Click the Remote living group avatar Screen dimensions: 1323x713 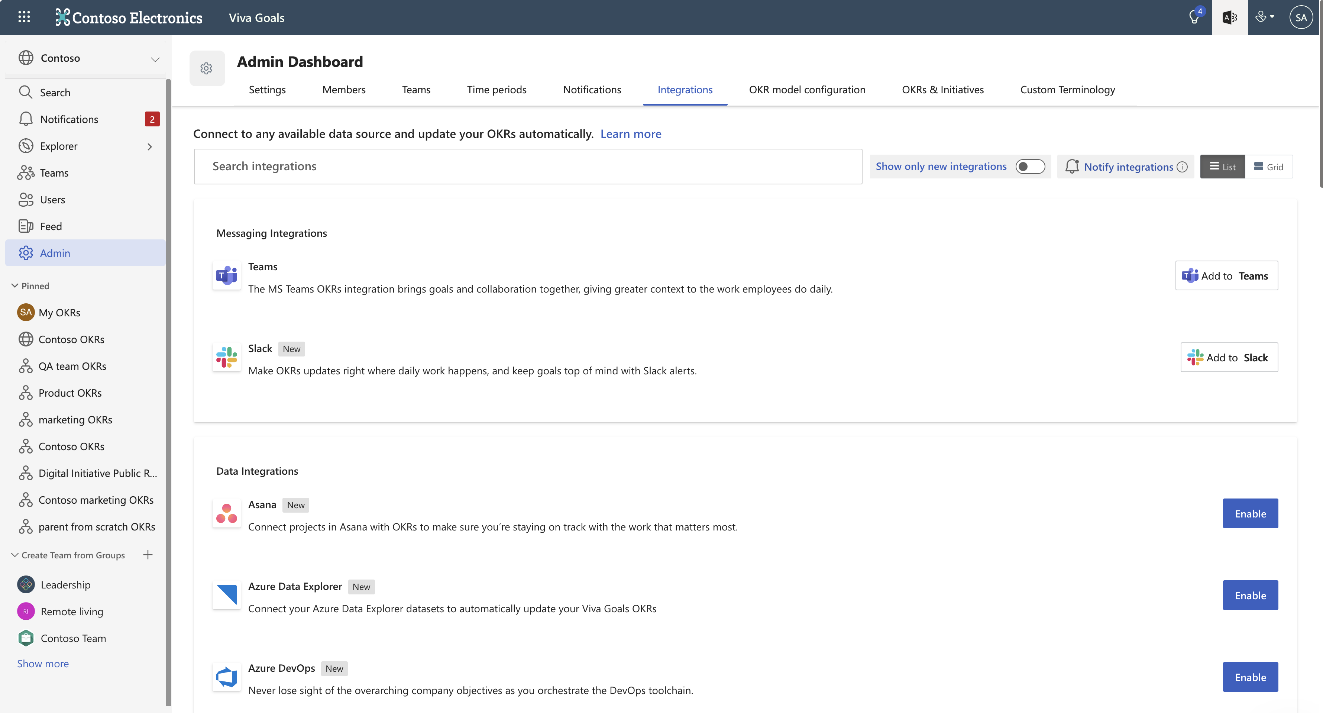[x=26, y=611]
